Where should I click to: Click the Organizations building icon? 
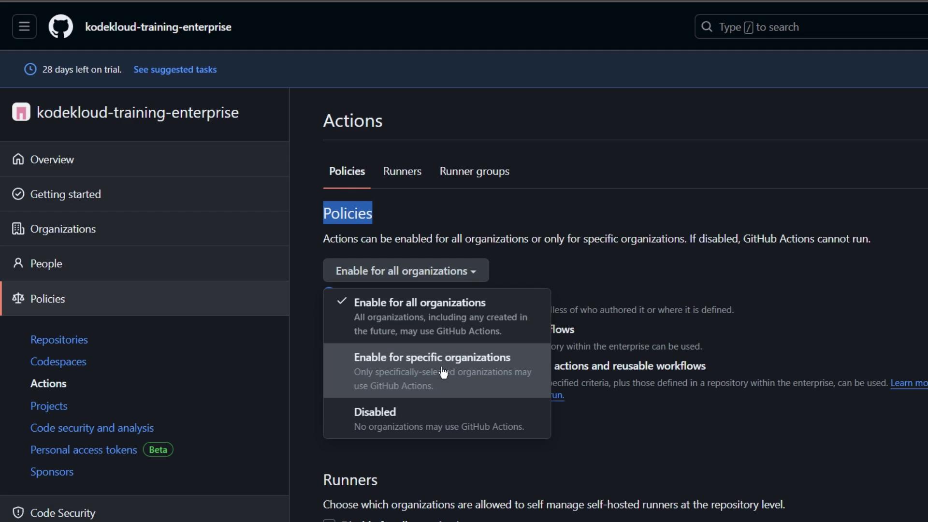18,229
